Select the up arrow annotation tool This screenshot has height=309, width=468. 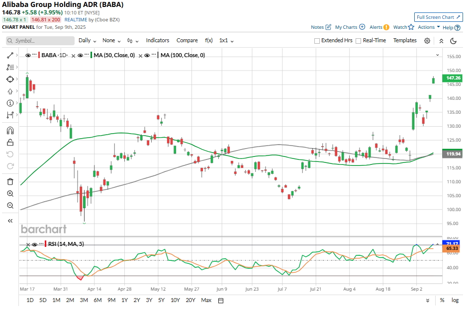pos(10,91)
